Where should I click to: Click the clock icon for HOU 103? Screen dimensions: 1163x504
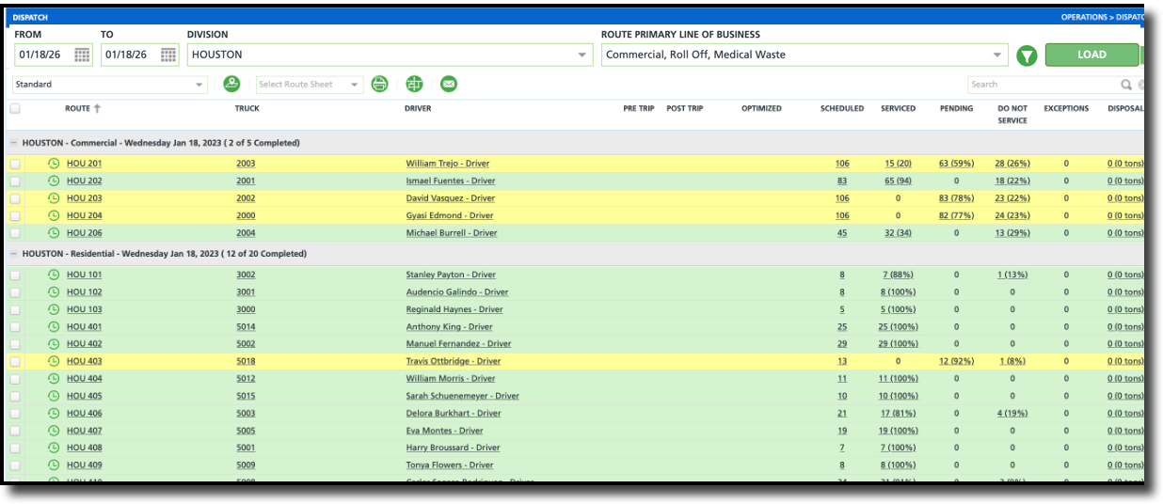click(54, 309)
